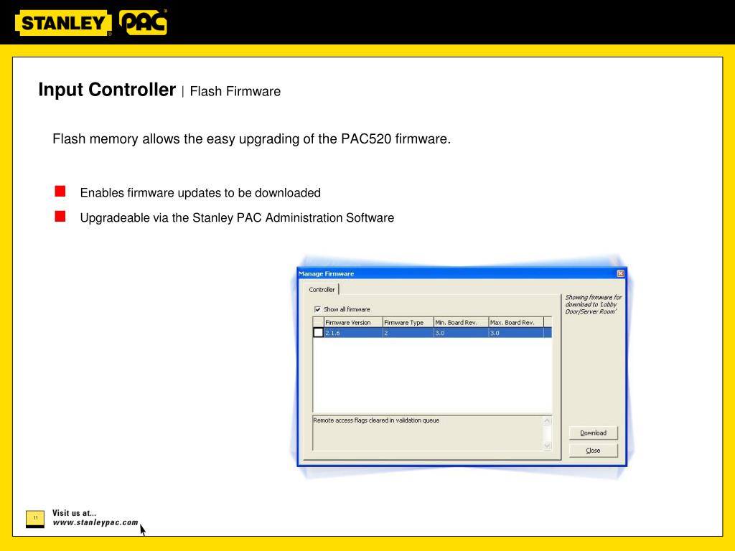Click the log scrollbar down arrow

(547, 446)
